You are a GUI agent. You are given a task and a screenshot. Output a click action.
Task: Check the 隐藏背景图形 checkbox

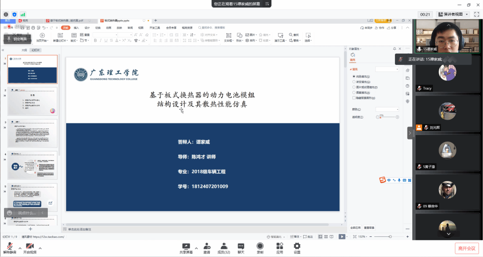(354, 98)
